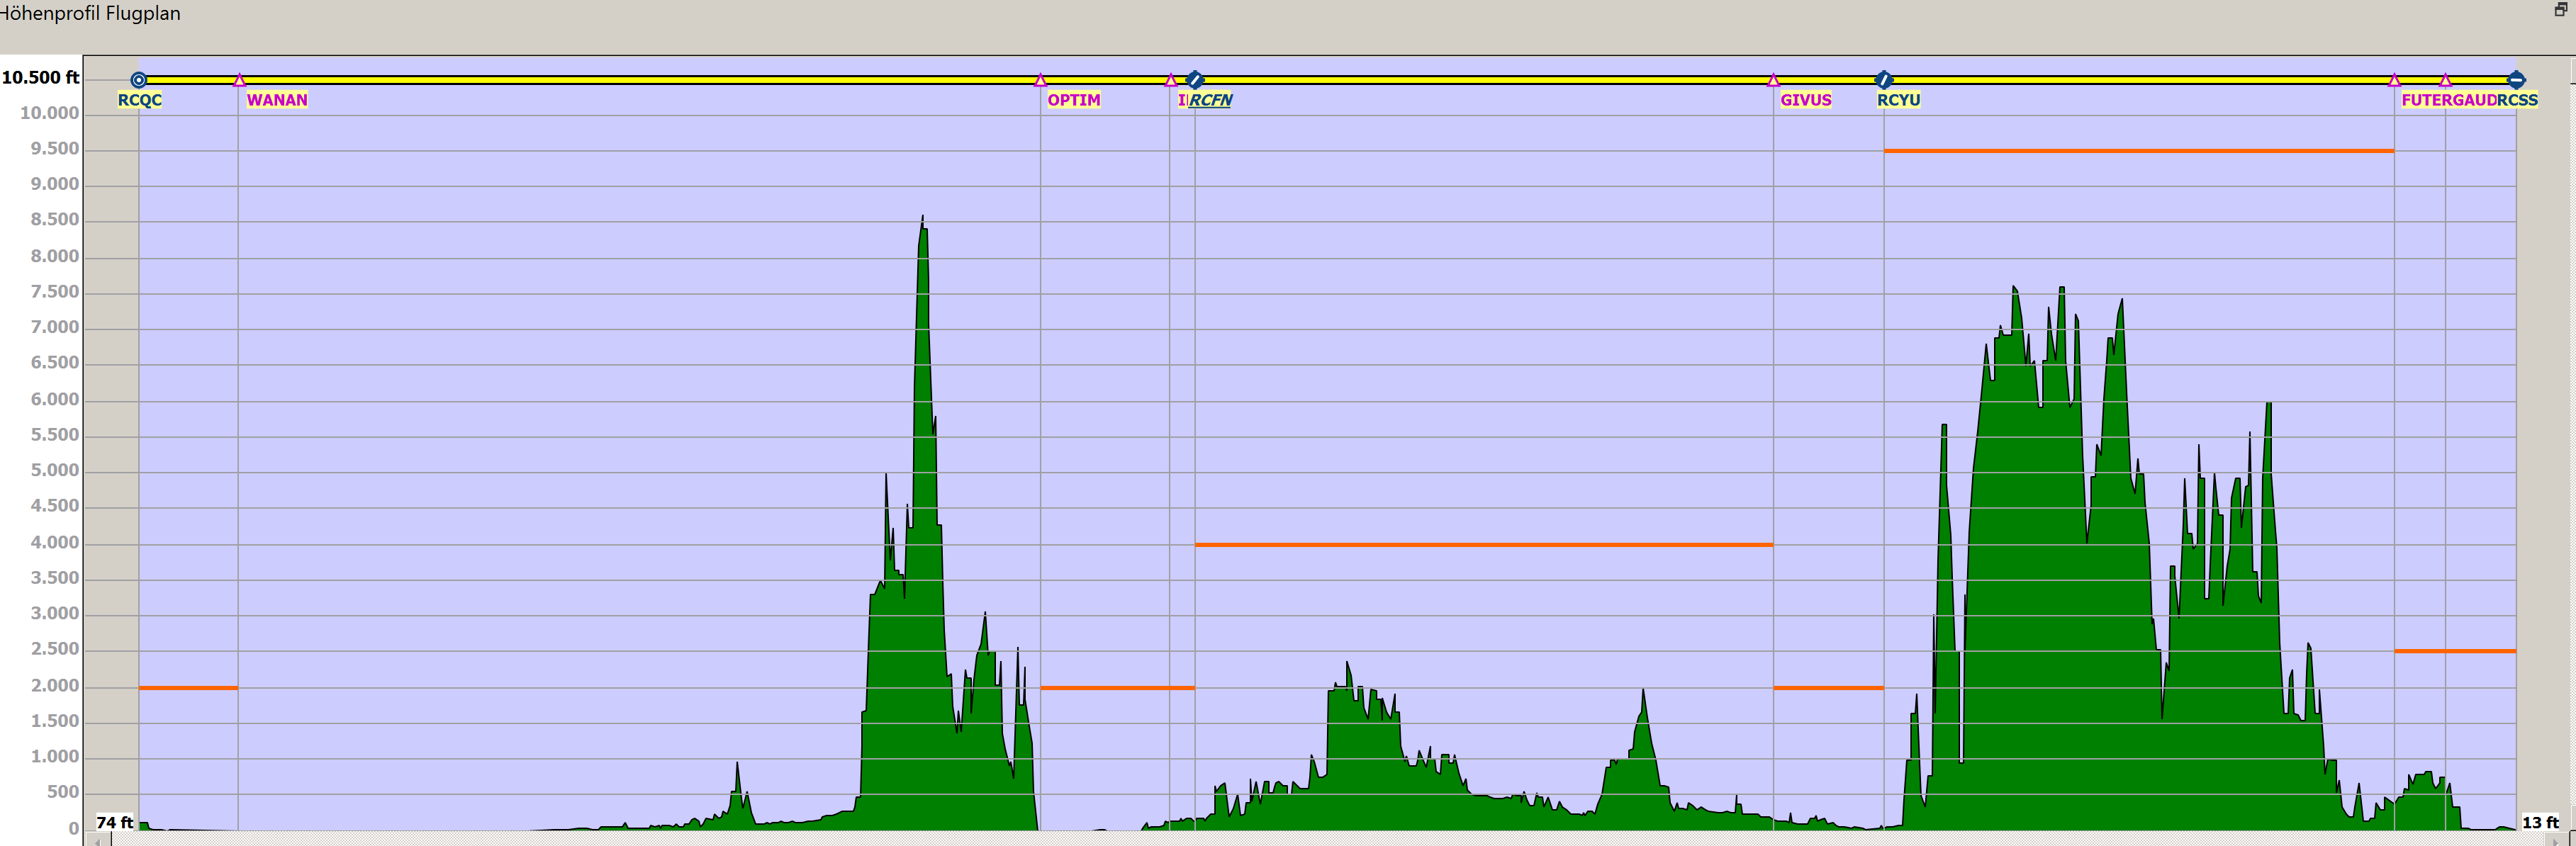Select the WANAN waypoint triangle
The height and width of the screenshot is (846, 2576).
point(239,80)
